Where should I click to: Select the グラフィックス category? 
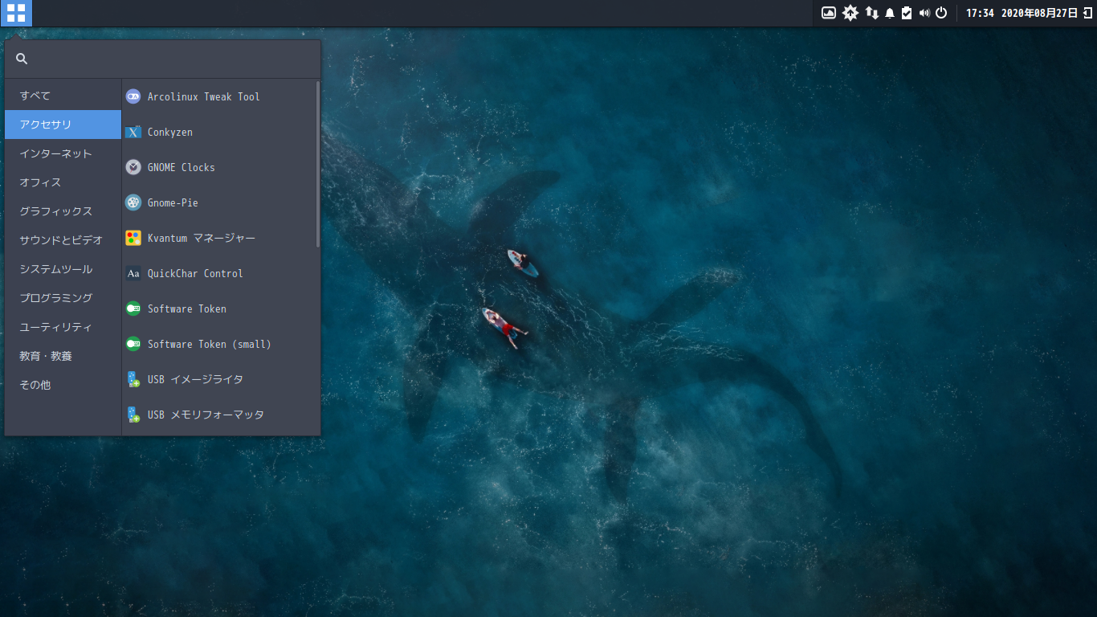[x=63, y=211]
